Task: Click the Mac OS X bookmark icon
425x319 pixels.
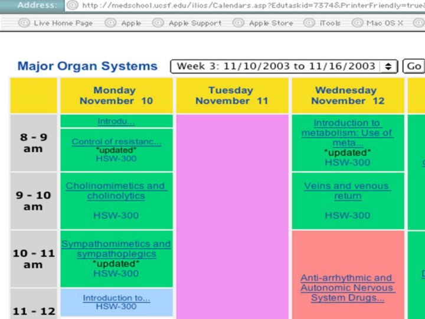Action: 357,23
